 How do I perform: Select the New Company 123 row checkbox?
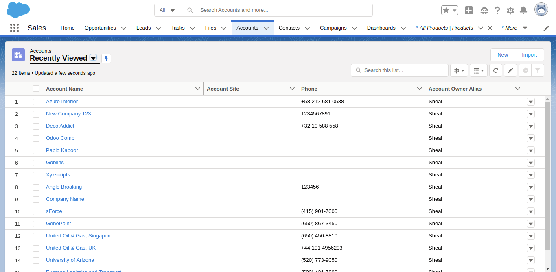click(36, 114)
